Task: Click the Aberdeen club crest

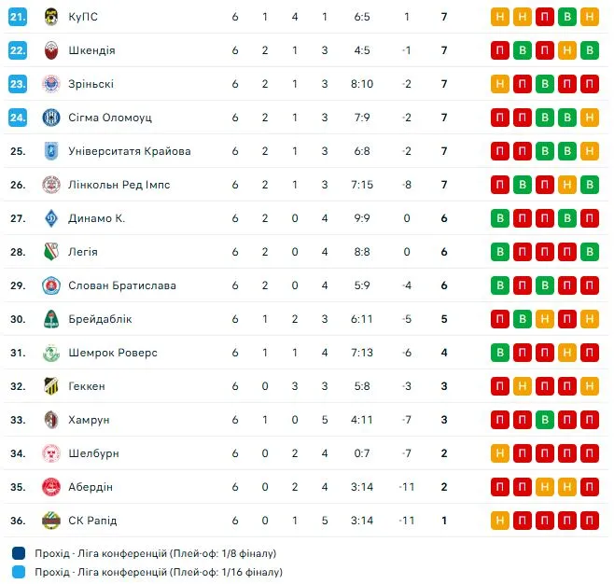Action: 51,487
